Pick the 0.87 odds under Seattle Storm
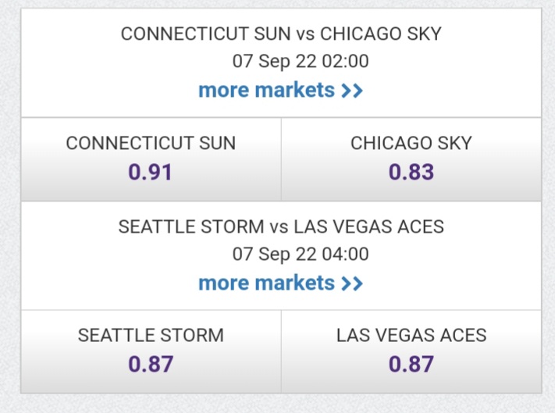555x413 pixels. tap(151, 364)
